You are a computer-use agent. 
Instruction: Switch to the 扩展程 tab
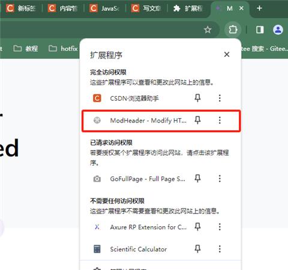coord(188,8)
